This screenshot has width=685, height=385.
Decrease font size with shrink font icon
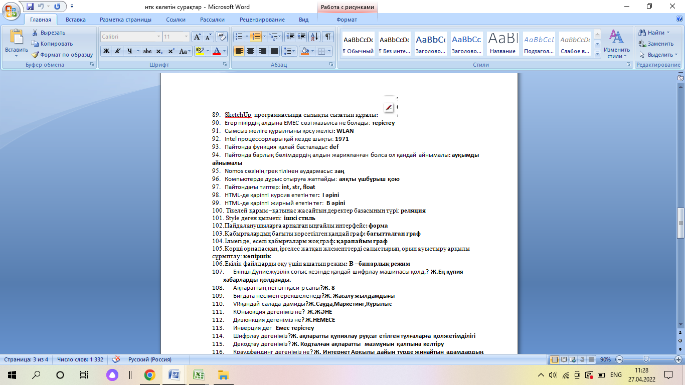(x=208, y=37)
